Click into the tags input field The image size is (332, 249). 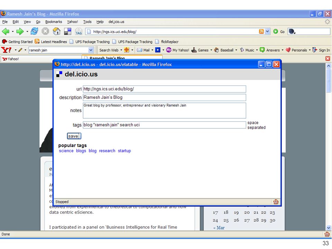click(x=164, y=125)
